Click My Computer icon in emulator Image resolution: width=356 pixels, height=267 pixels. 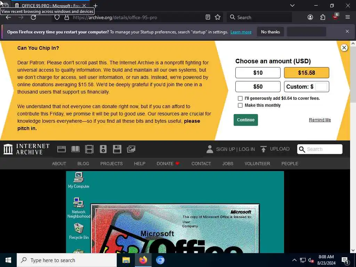tap(79, 180)
